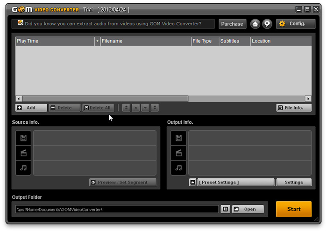Image resolution: width=327 pixels, height=232 pixels.
Task: Click the Source Info file format icon
Action: (23, 138)
